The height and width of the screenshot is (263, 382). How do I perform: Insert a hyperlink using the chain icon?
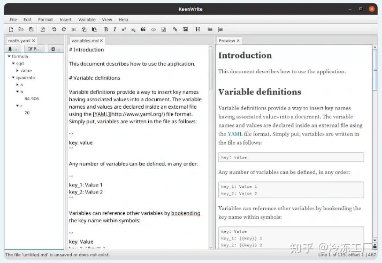point(175,29)
